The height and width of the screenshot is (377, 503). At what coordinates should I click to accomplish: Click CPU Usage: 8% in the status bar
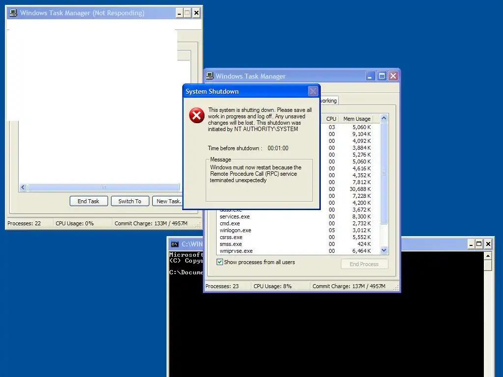point(272,286)
